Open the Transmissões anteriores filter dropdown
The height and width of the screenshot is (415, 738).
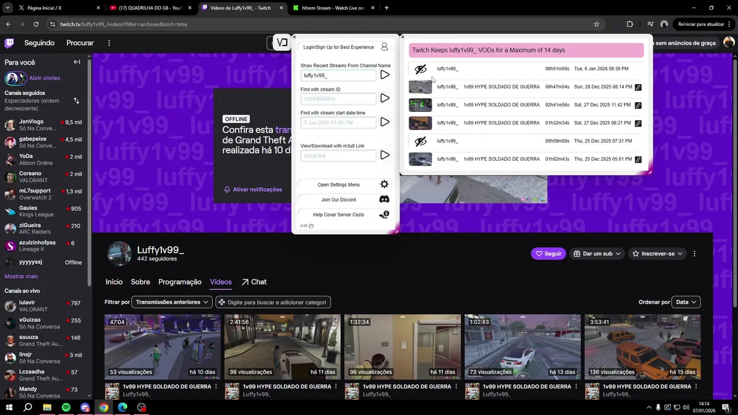pyautogui.click(x=171, y=302)
